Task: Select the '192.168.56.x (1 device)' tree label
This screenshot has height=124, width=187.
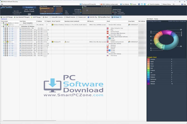Action: [x=12, y=23]
